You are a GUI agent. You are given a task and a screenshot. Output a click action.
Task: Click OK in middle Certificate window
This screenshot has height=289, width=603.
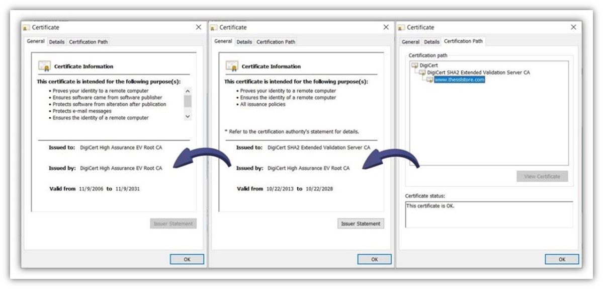[x=375, y=259]
